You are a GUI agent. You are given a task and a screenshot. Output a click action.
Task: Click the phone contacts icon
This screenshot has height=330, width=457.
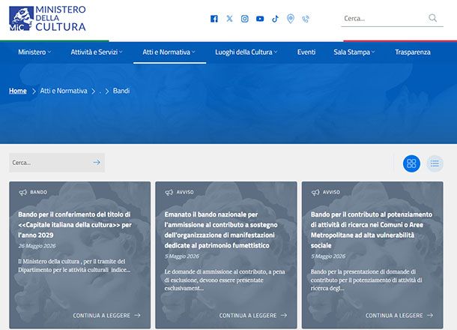[306, 19]
